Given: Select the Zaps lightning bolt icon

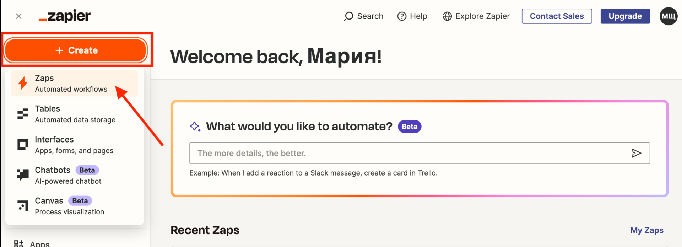Looking at the screenshot, I should click(x=23, y=83).
